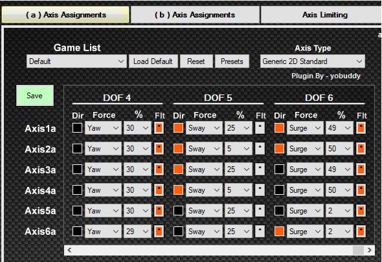Expand the Axis Type dropdown
382x262 pixels.
coord(313,61)
